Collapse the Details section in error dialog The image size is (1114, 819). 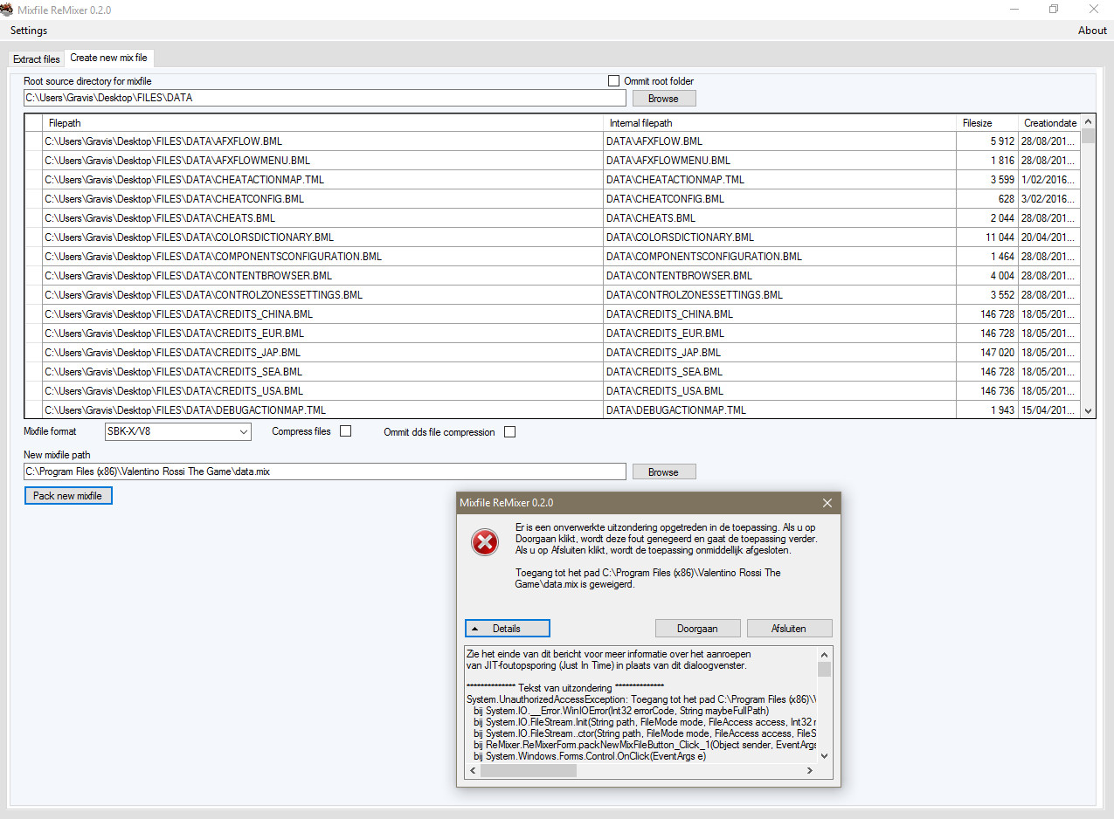tap(508, 628)
